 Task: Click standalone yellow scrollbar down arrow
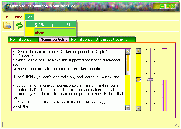pyautogui.click(x=139, y=108)
